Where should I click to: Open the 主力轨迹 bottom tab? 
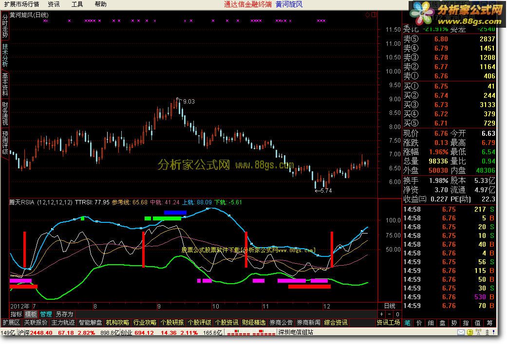click(63, 323)
